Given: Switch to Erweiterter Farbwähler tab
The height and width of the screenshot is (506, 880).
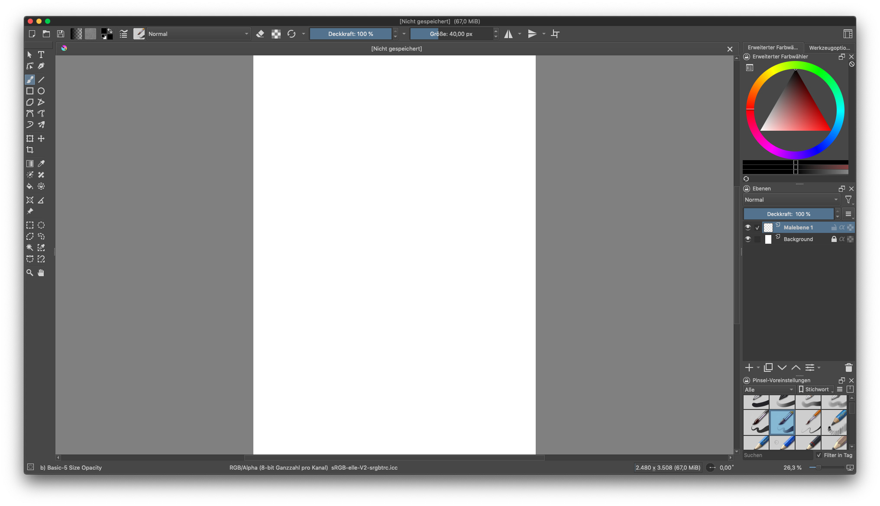Looking at the screenshot, I should coord(773,48).
